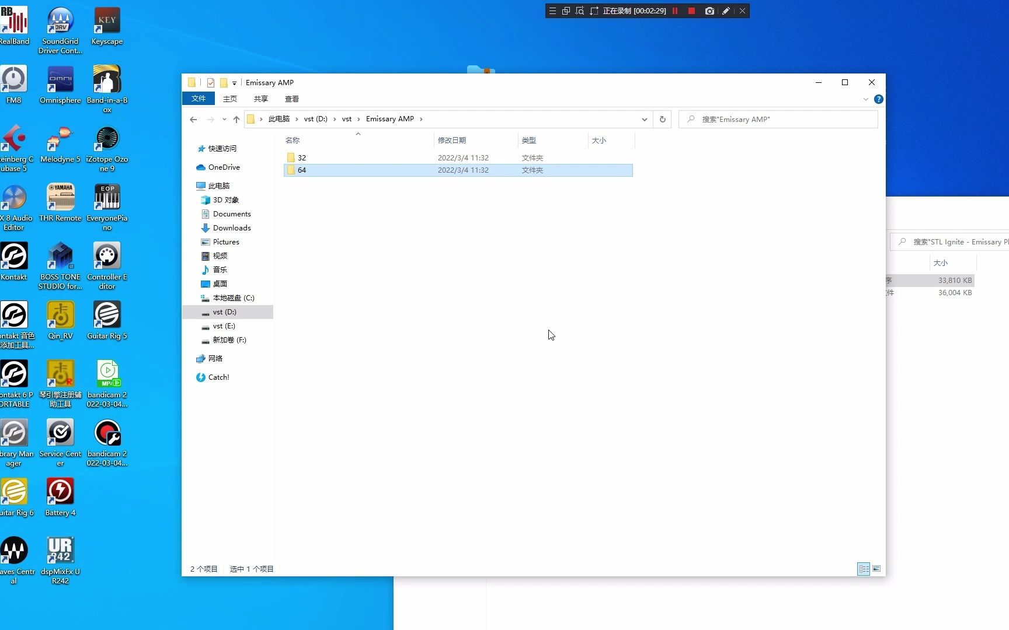Select vst (D:) in address breadcrumb
Viewport: 1009px width, 630px height.
pos(316,119)
